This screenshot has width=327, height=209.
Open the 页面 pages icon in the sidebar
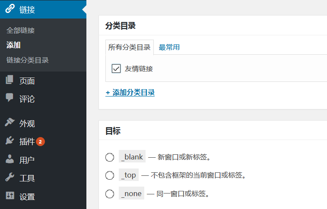point(10,80)
